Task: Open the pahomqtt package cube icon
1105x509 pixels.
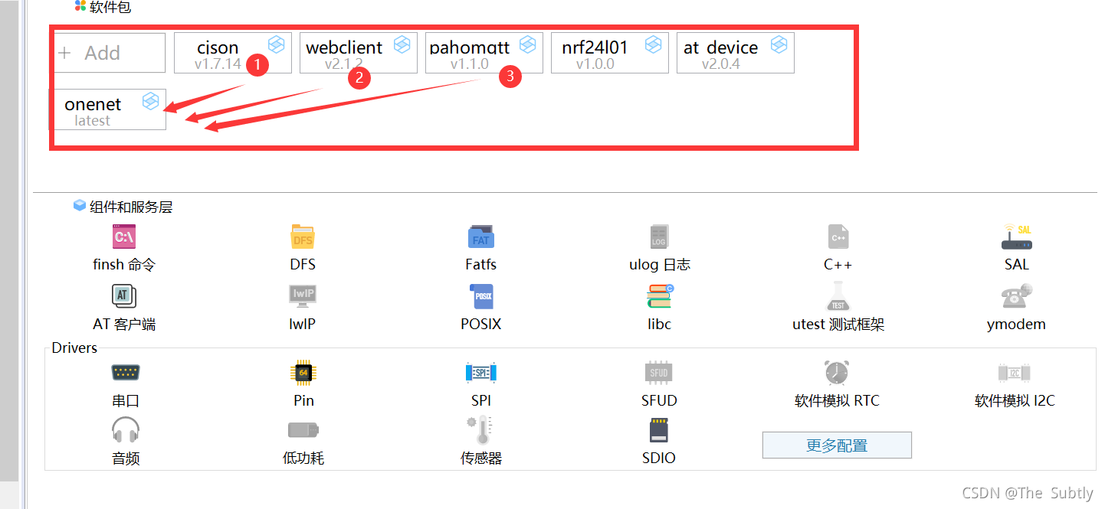Action: [x=528, y=44]
